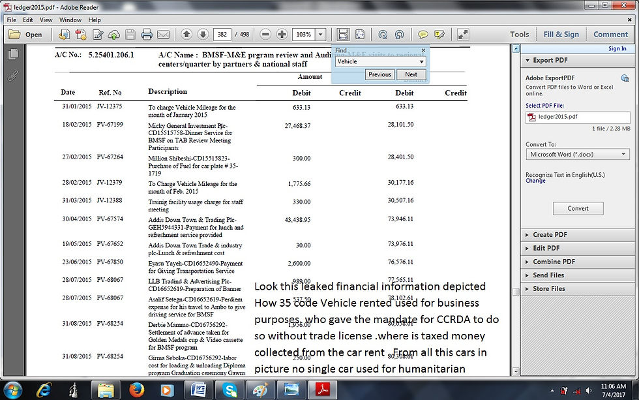Click the page thumbnails sidebar icon
This screenshot has height=400, width=639.
pyautogui.click(x=13, y=54)
